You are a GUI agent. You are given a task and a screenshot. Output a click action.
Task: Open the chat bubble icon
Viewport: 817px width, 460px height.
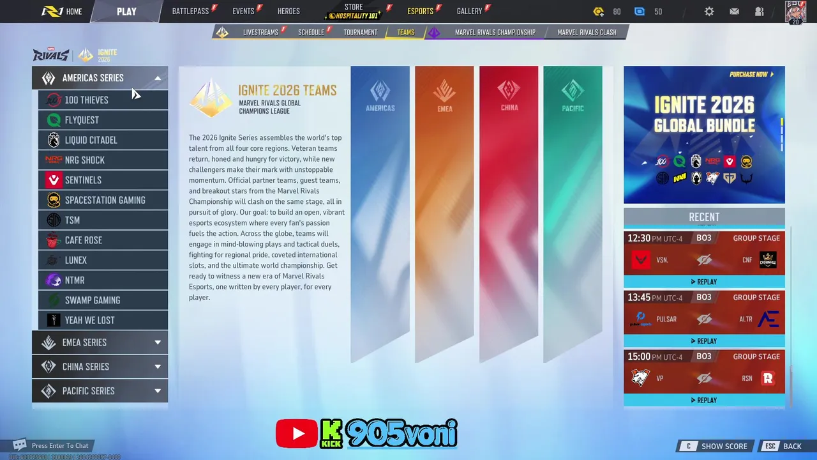(20, 445)
